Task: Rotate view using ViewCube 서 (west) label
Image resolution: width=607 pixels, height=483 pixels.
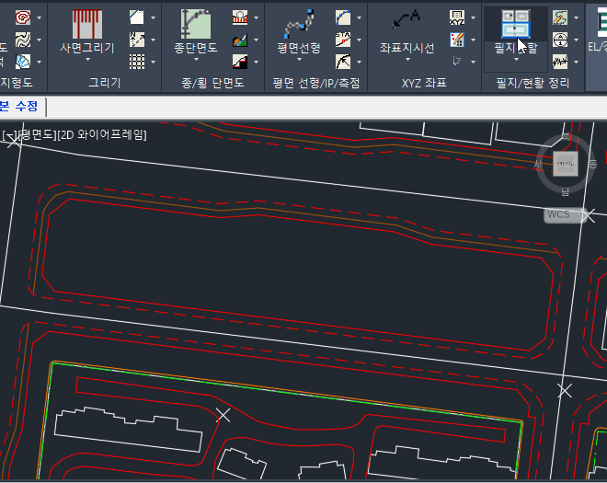Action: coord(537,165)
